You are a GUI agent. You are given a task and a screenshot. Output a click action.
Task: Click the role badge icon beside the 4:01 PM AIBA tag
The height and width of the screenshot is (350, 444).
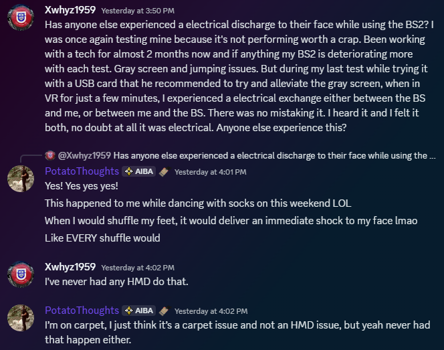click(x=164, y=171)
